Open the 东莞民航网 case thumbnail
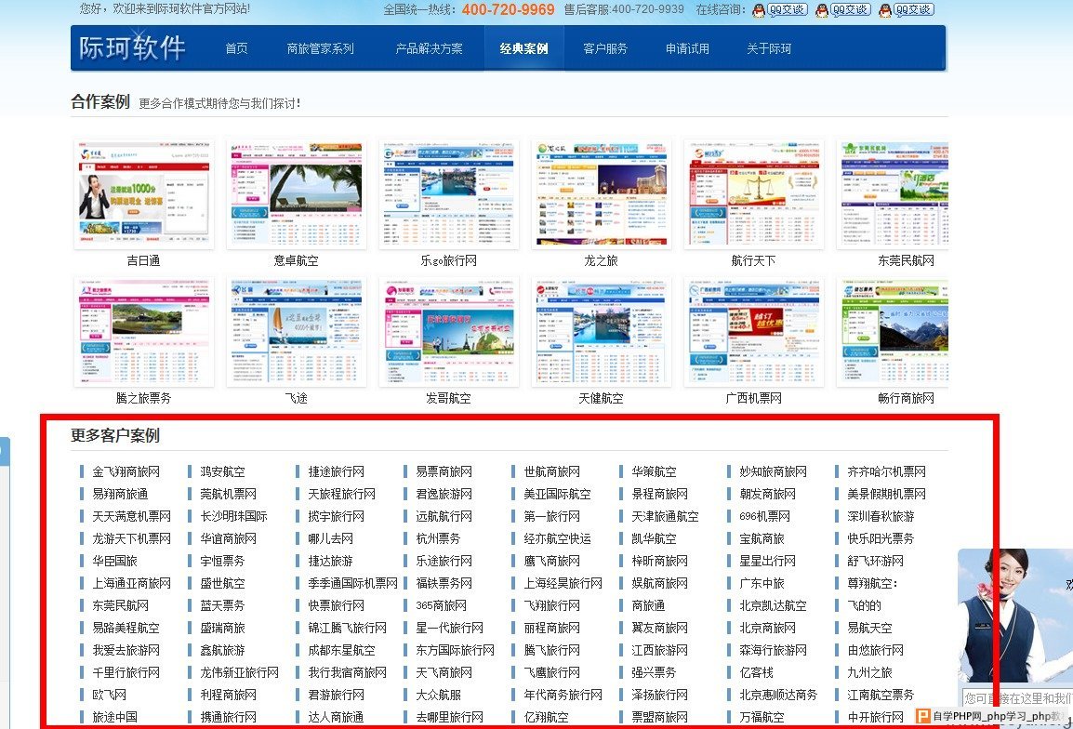The height and width of the screenshot is (729, 1073). pos(893,193)
